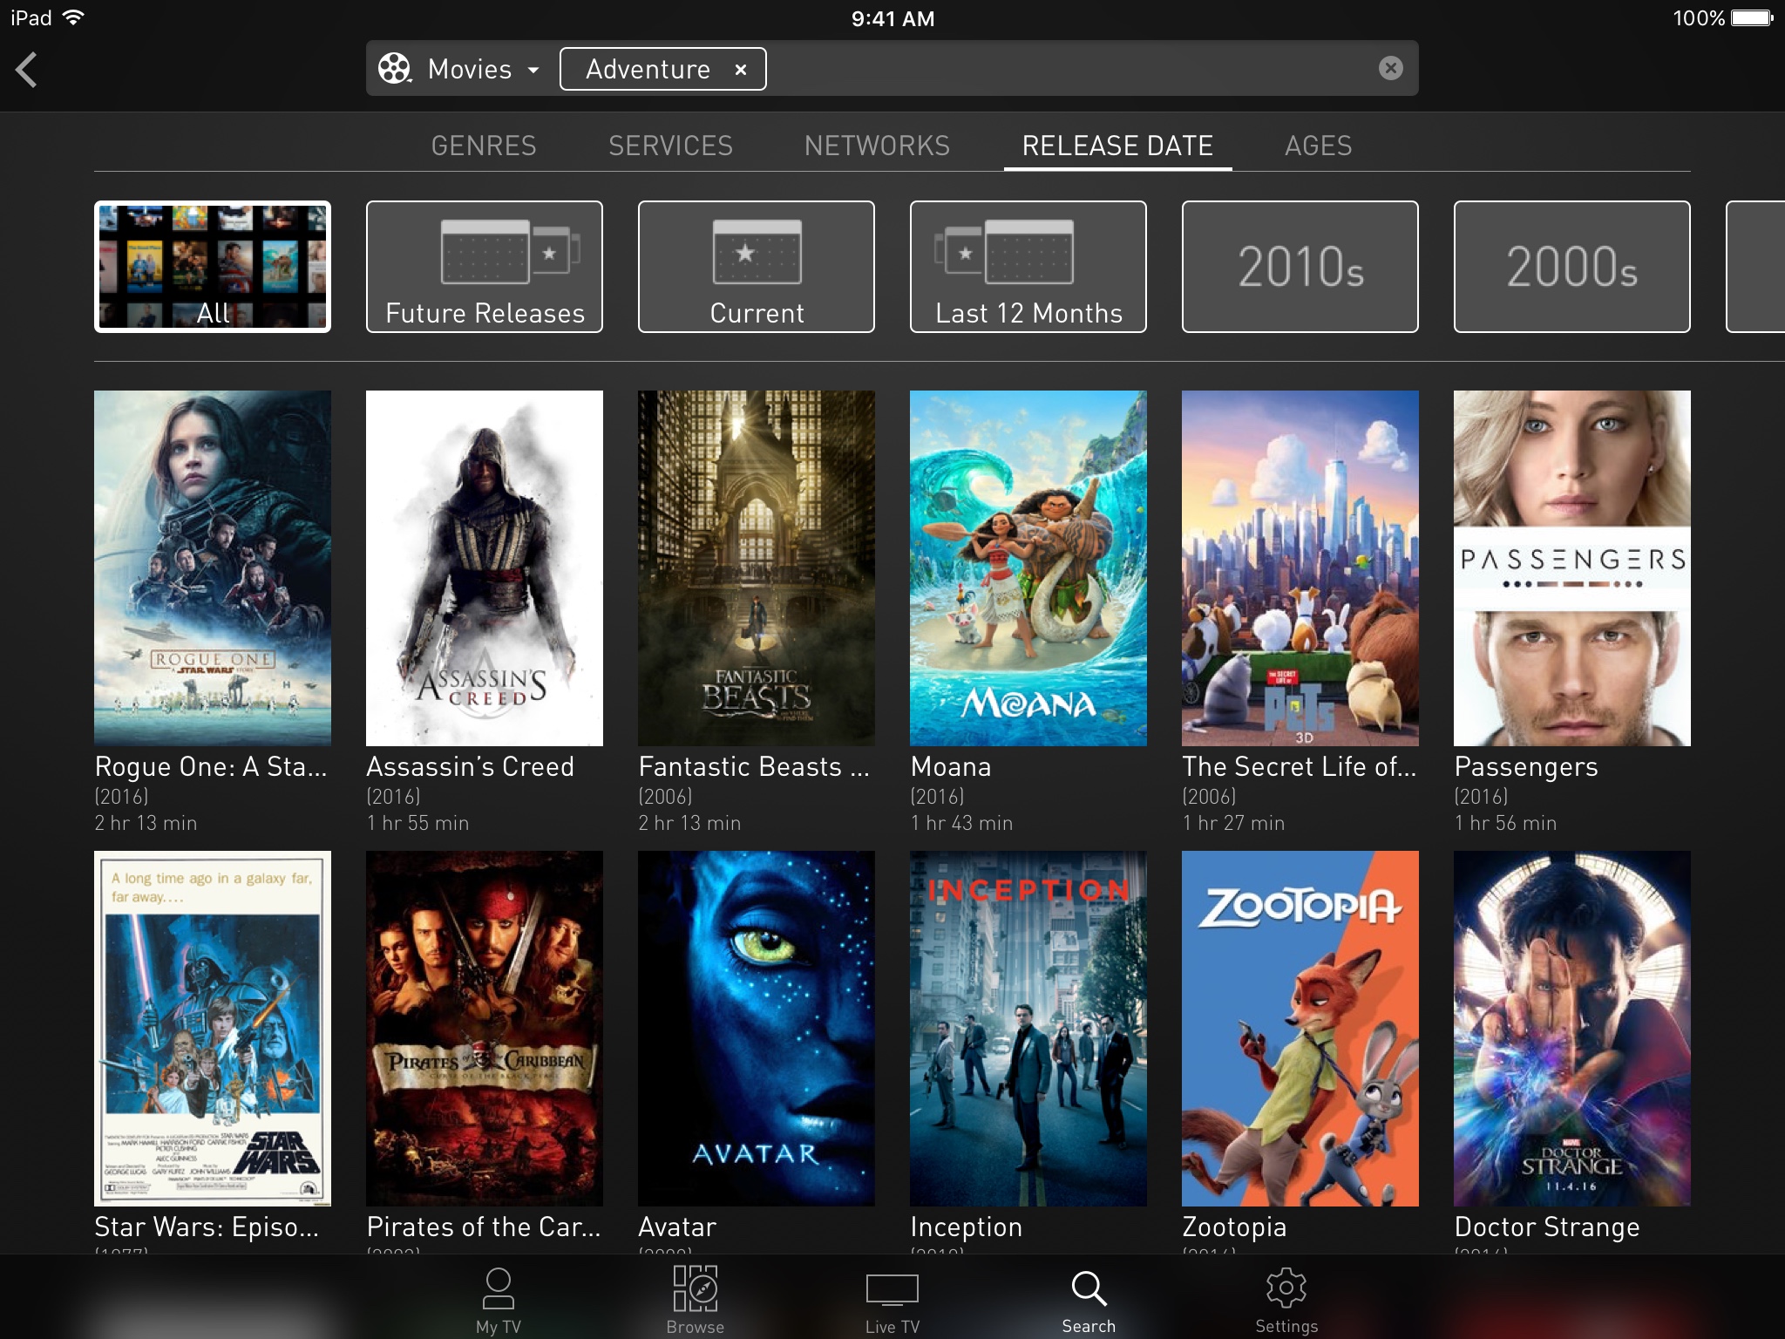Tap the back arrow icon
The width and height of the screenshot is (1785, 1339).
click(x=27, y=70)
